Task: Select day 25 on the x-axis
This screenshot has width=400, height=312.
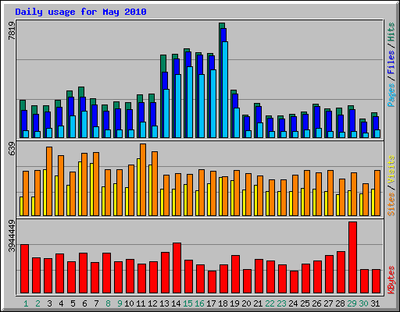Action: click(x=305, y=303)
